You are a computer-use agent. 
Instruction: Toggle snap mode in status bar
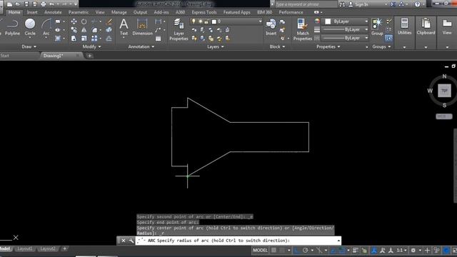click(282, 250)
